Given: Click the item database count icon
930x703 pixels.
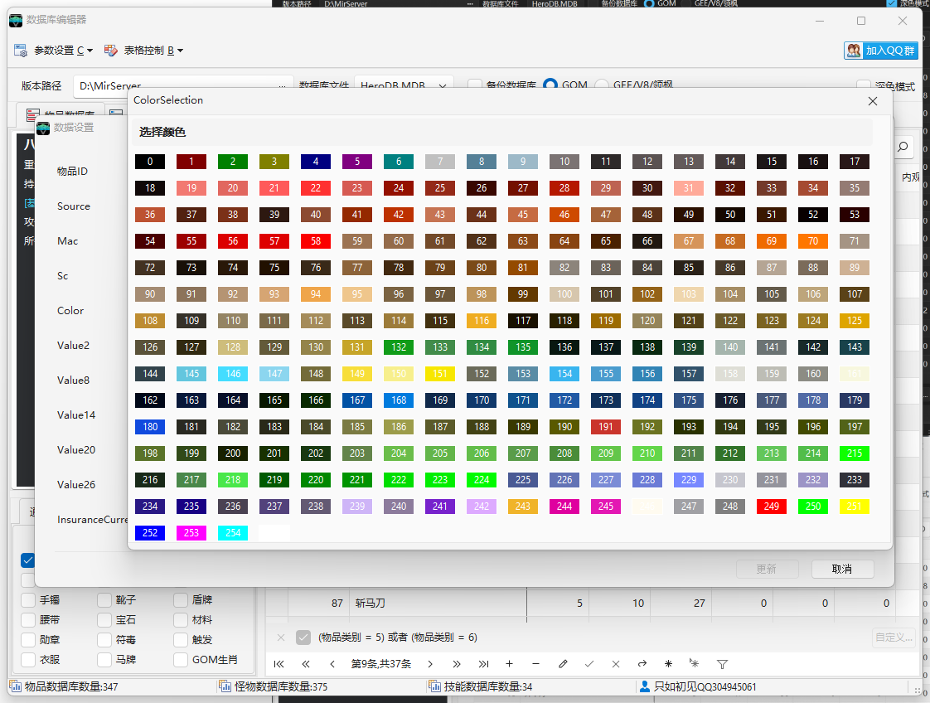Looking at the screenshot, I should coord(16,686).
